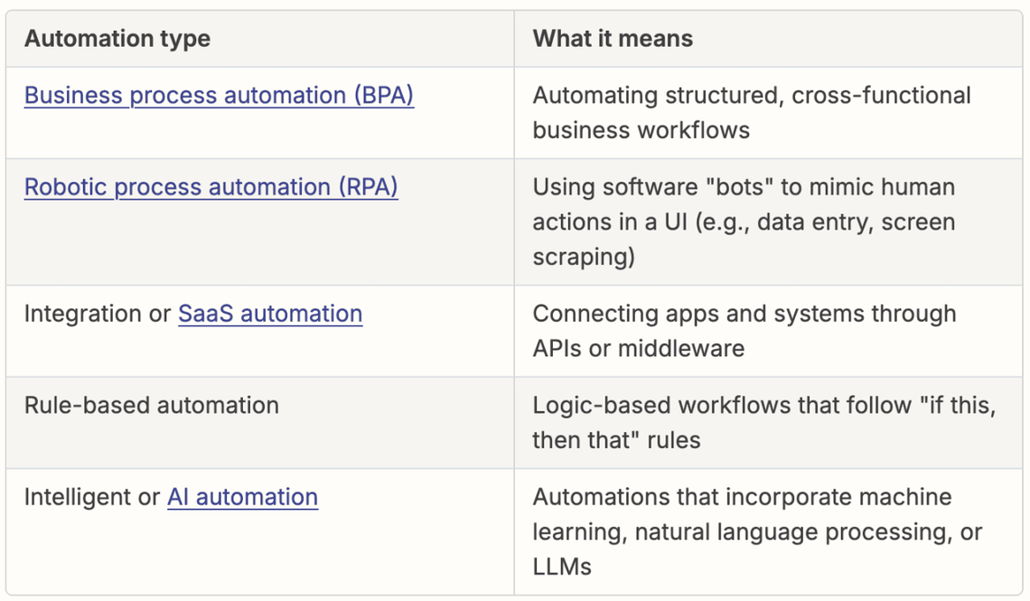Open the AI automation link
Image resolution: width=1030 pixels, height=601 pixels.
[x=242, y=497]
